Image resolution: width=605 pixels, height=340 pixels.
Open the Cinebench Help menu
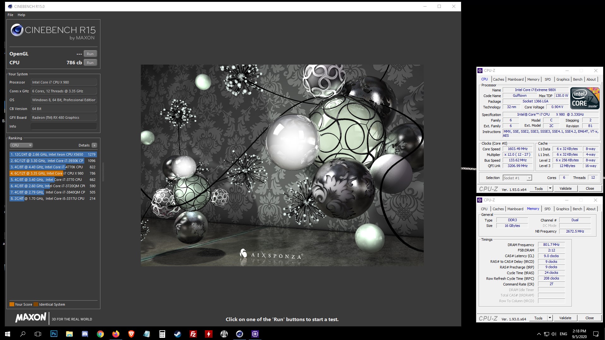(21, 15)
